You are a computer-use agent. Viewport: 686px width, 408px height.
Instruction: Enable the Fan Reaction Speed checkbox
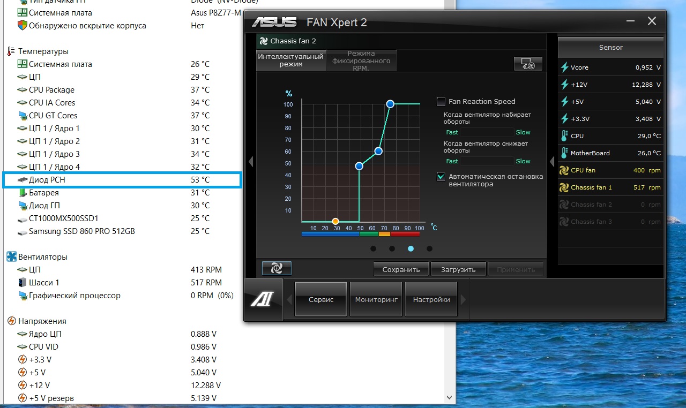tap(441, 101)
